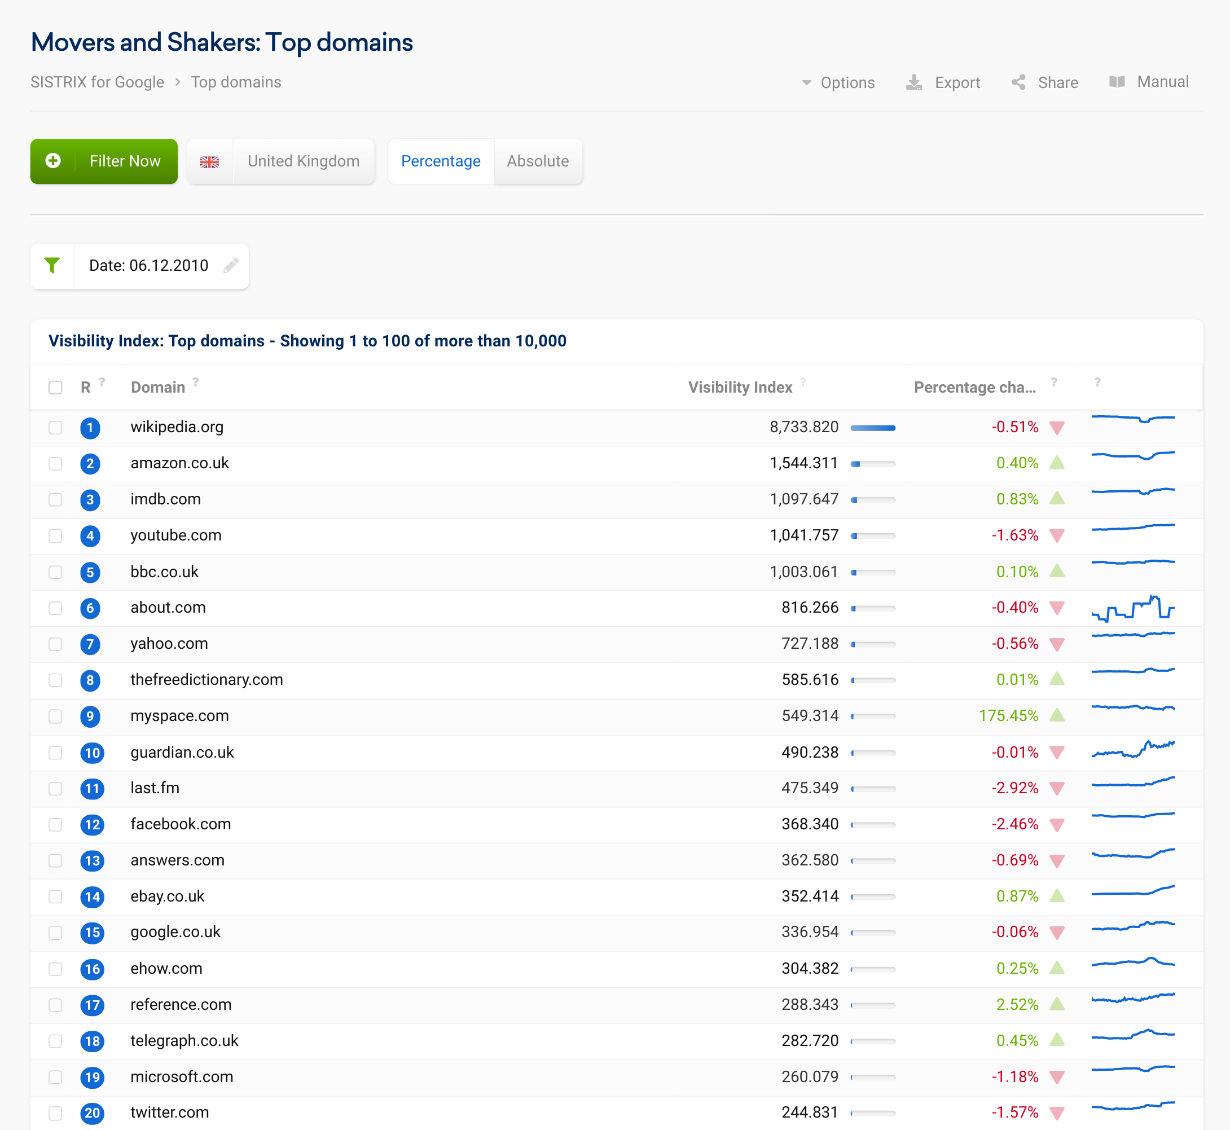Check the google.co.uk row checkbox
This screenshot has width=1230, height=1130.
click(x=56, y=933)
